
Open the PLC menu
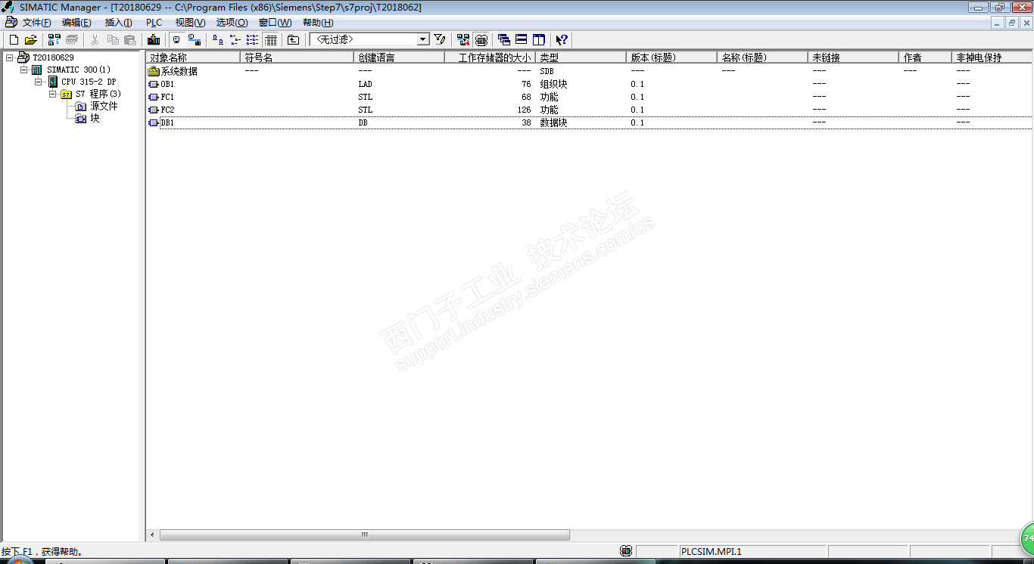coord(154,23)
